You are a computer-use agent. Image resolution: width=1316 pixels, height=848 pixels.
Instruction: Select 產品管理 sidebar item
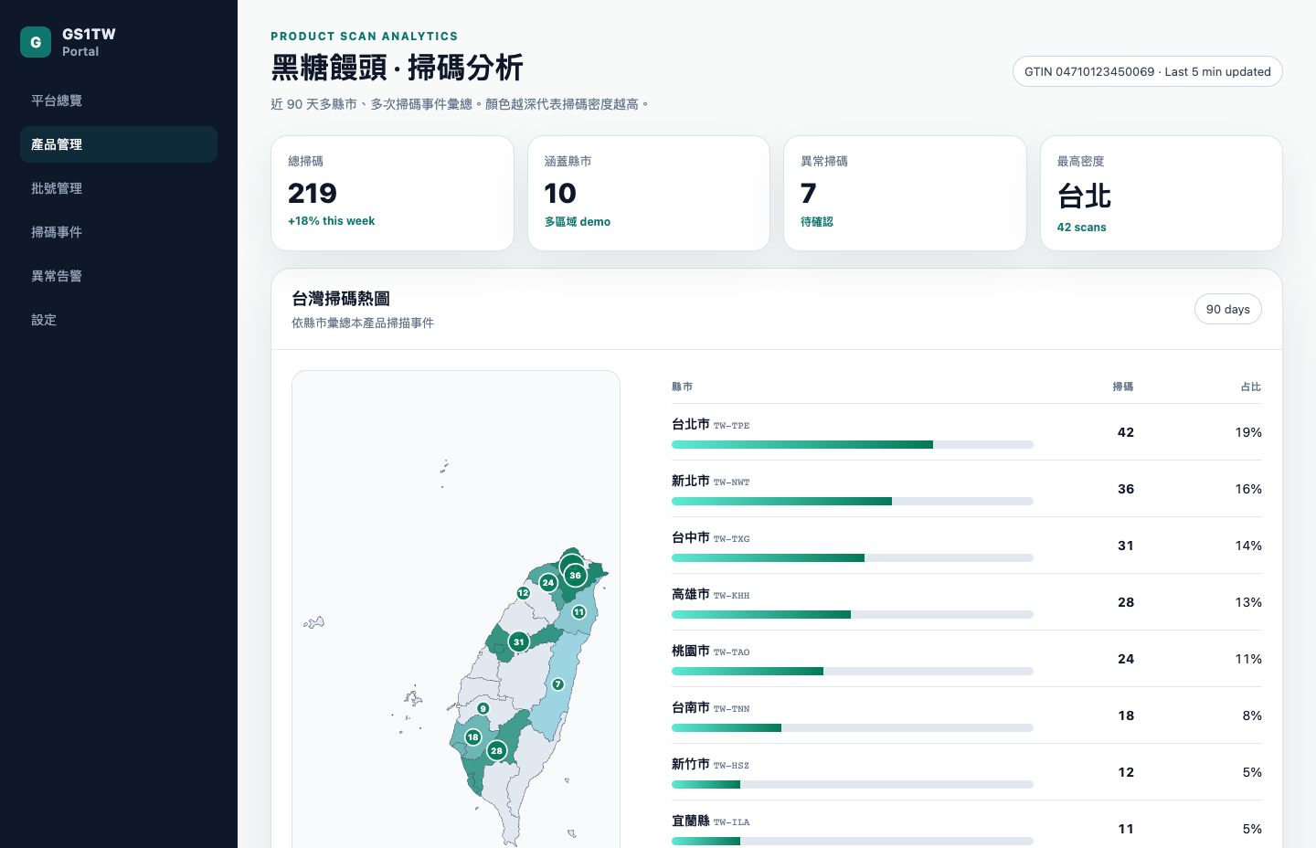(x=119, y=144)
